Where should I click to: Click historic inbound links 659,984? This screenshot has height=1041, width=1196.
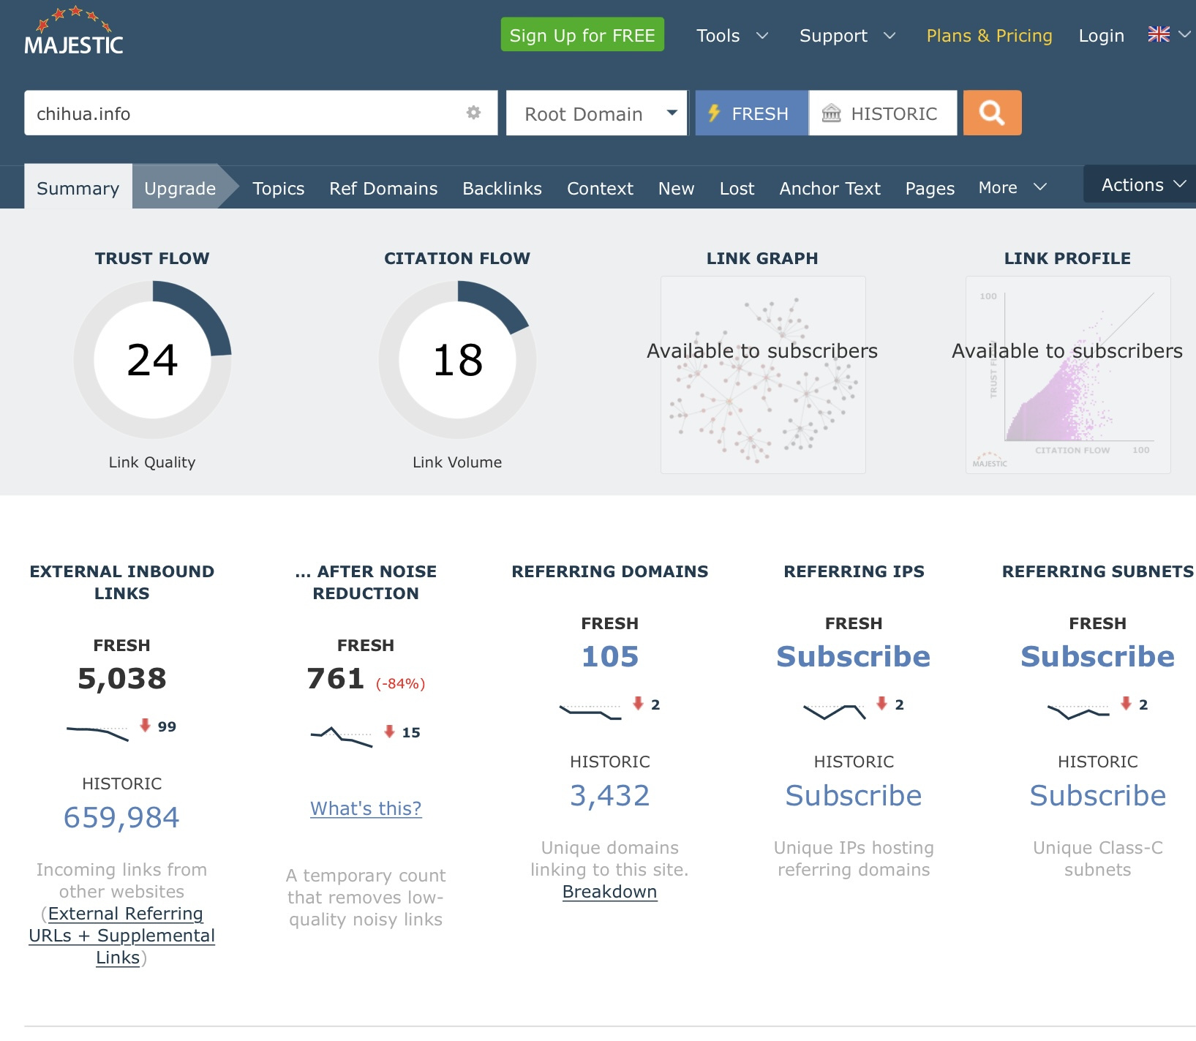pyautogui.click(x=121, y=817)
